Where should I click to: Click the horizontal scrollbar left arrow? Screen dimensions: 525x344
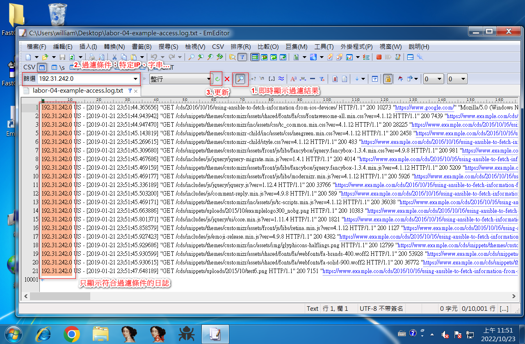(x=26, y=296)
